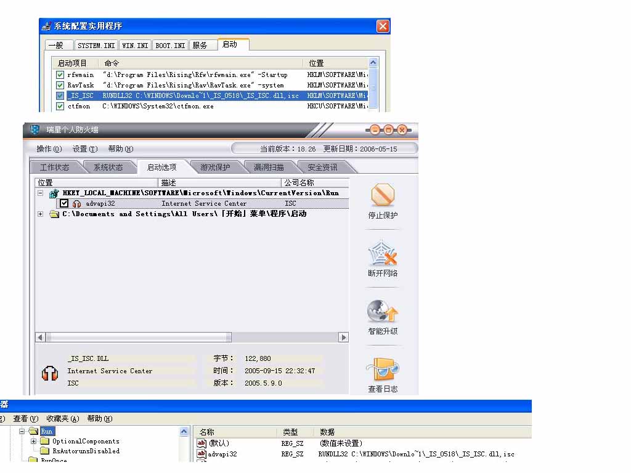Open the 帮助(H) menu in firewall

pyautogui.click(x=121, y=149)
